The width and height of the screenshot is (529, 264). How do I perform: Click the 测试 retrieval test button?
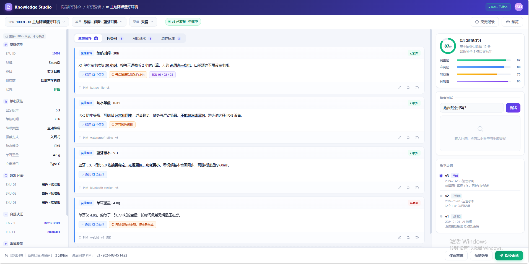513,108
